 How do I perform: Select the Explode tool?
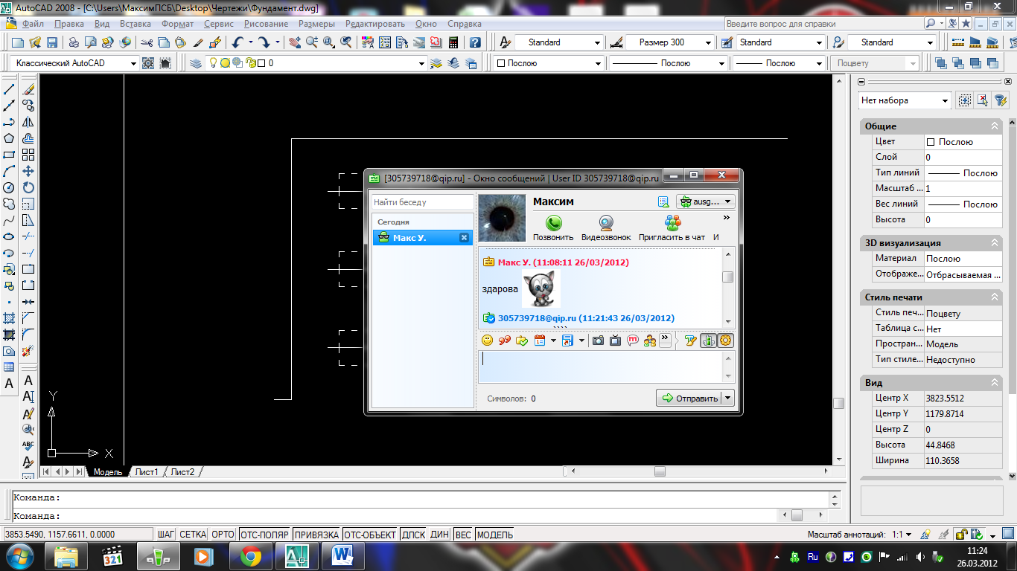point(28,351)
